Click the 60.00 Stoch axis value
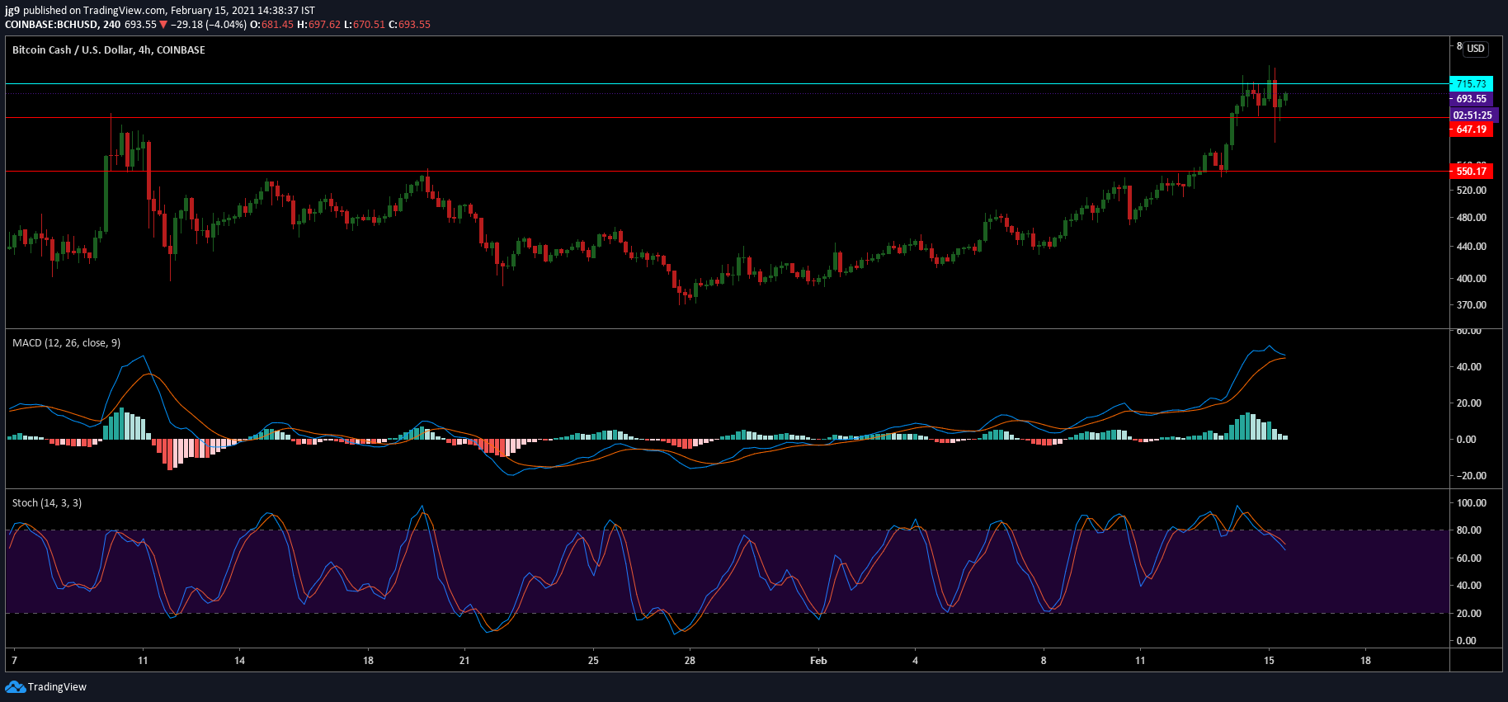The width and height of the screenshot is (1508, 702). 1469,558
